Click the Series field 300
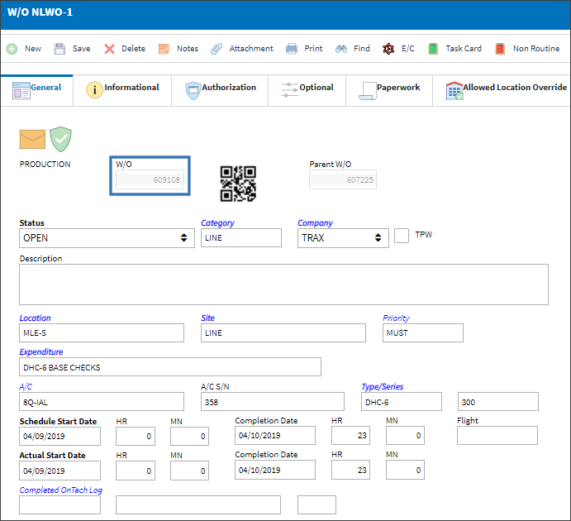 point(497,401)
